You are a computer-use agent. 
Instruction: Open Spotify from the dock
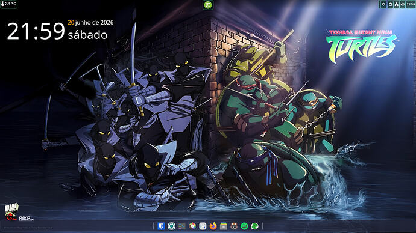point(244,226)
